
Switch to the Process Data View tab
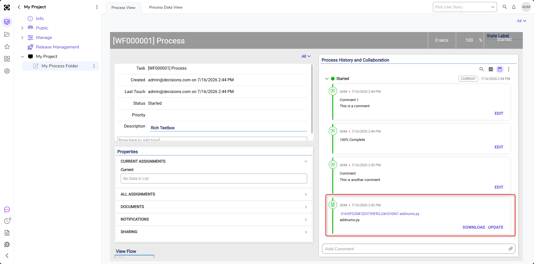pos(166,7)
